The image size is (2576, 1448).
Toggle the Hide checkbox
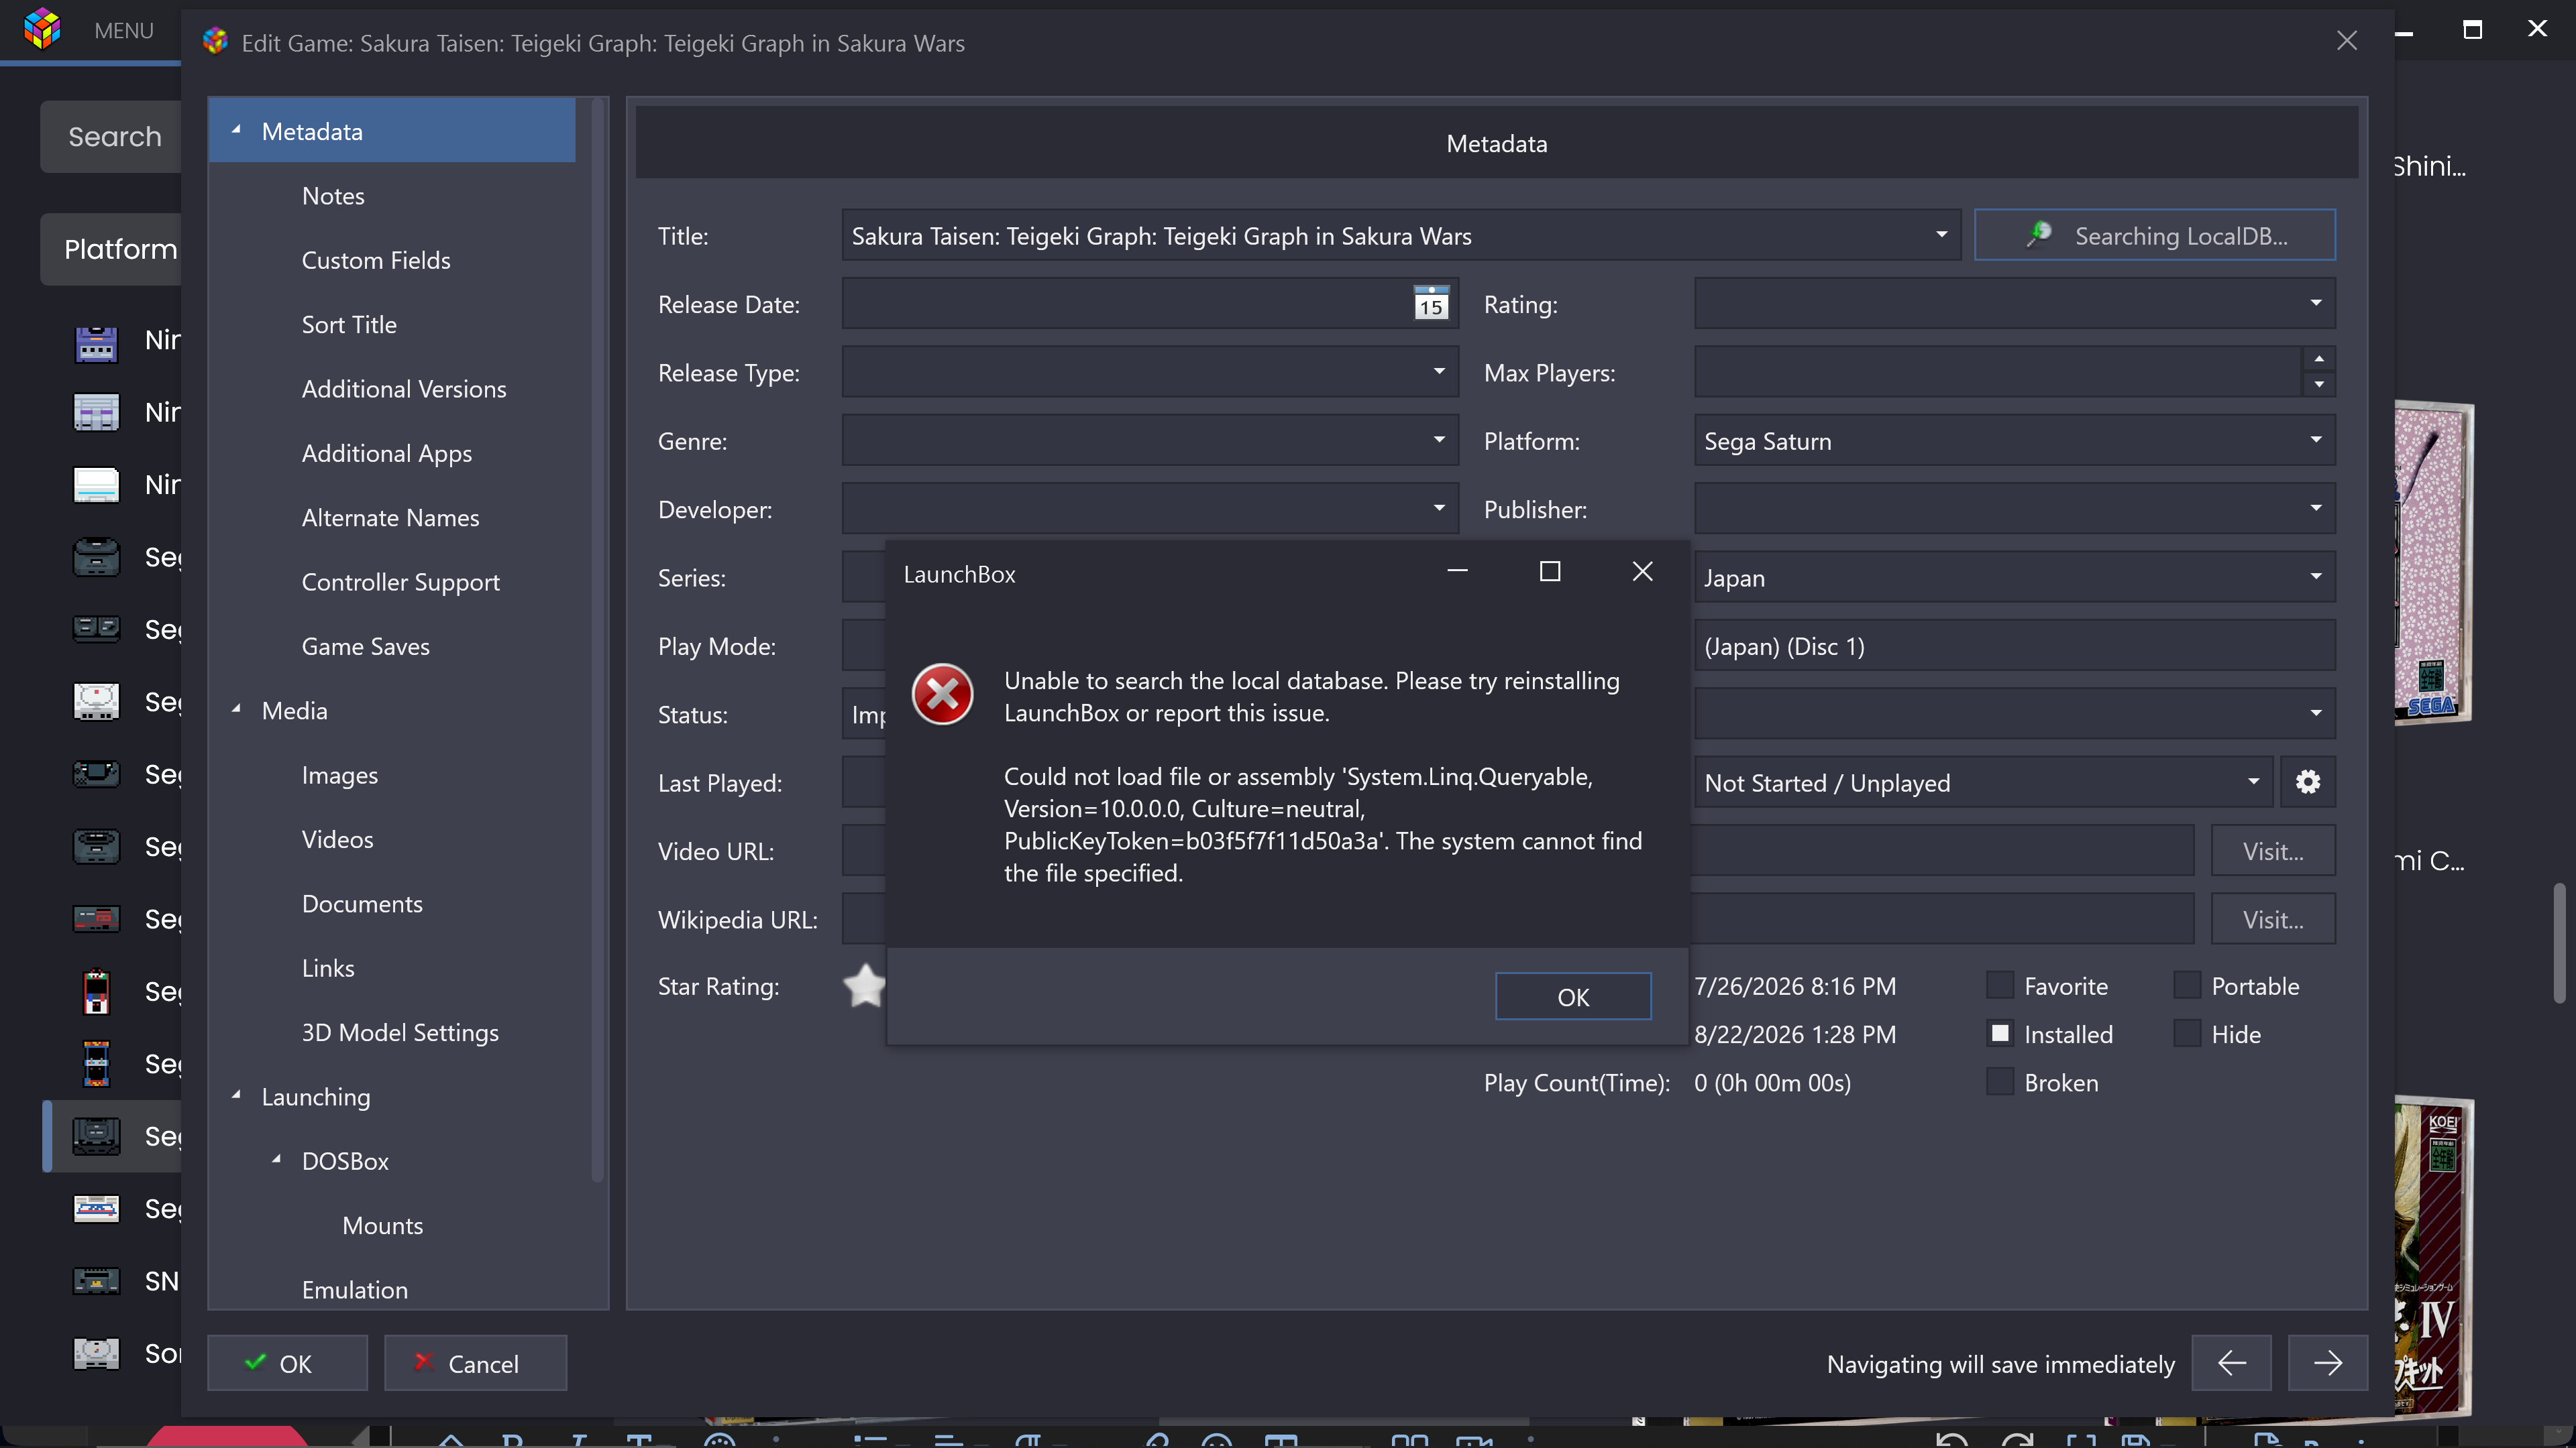coord(2186,1033)
